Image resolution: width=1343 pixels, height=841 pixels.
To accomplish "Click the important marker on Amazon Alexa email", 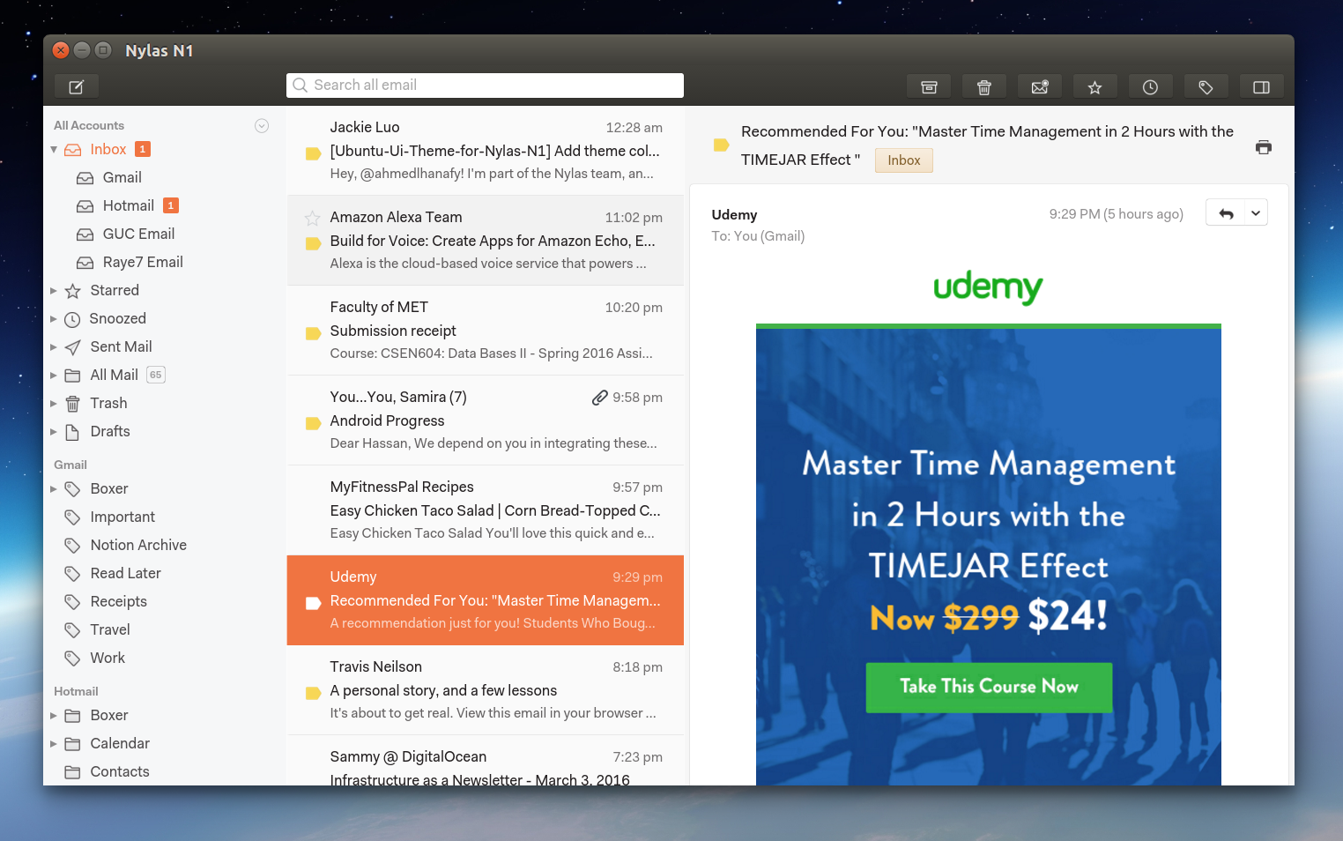I will pyautogui.click(x=313, y=244).
